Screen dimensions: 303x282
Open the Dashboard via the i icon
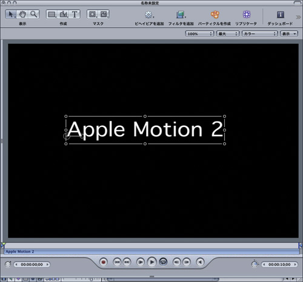point(281,15)
